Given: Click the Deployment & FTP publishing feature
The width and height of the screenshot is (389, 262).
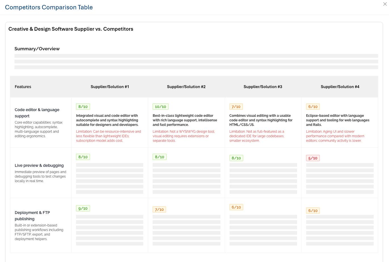Looking at the screenshot, I should click(x=32, y=216).
